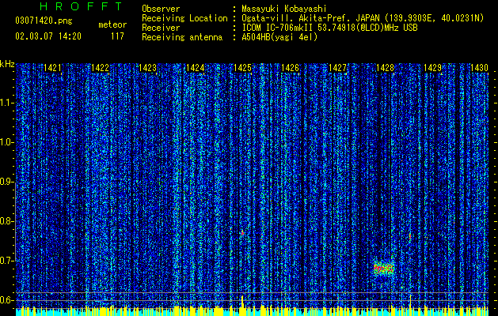Click the HROFFT title text
The image size is (498, 316).
click(81, 6)
